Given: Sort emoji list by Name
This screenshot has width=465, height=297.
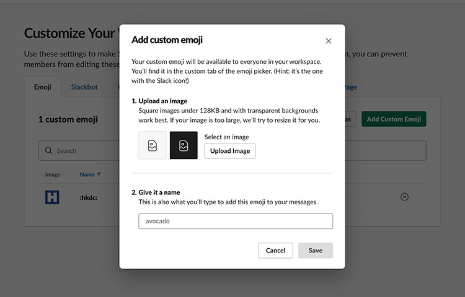Looking at the screenshot, I should coord(90,174).
